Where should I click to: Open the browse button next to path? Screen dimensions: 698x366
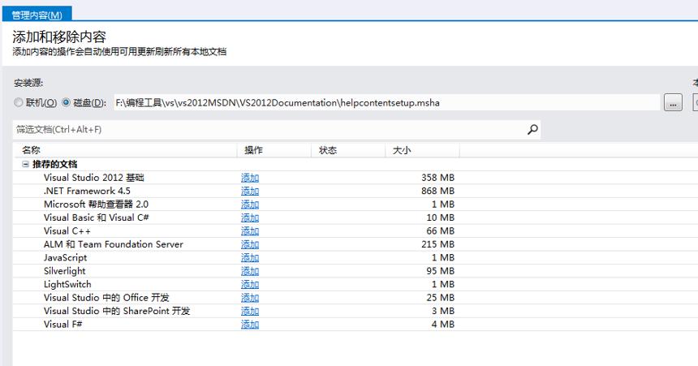[x=673, y=103]
